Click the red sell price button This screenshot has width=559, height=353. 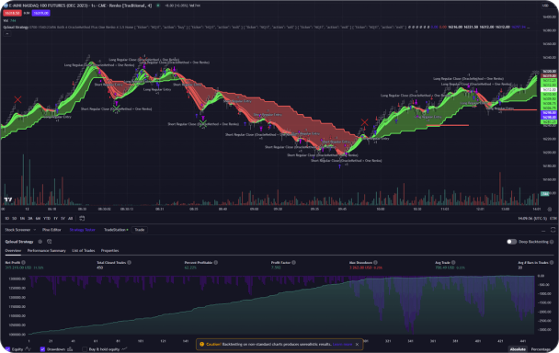12,13
